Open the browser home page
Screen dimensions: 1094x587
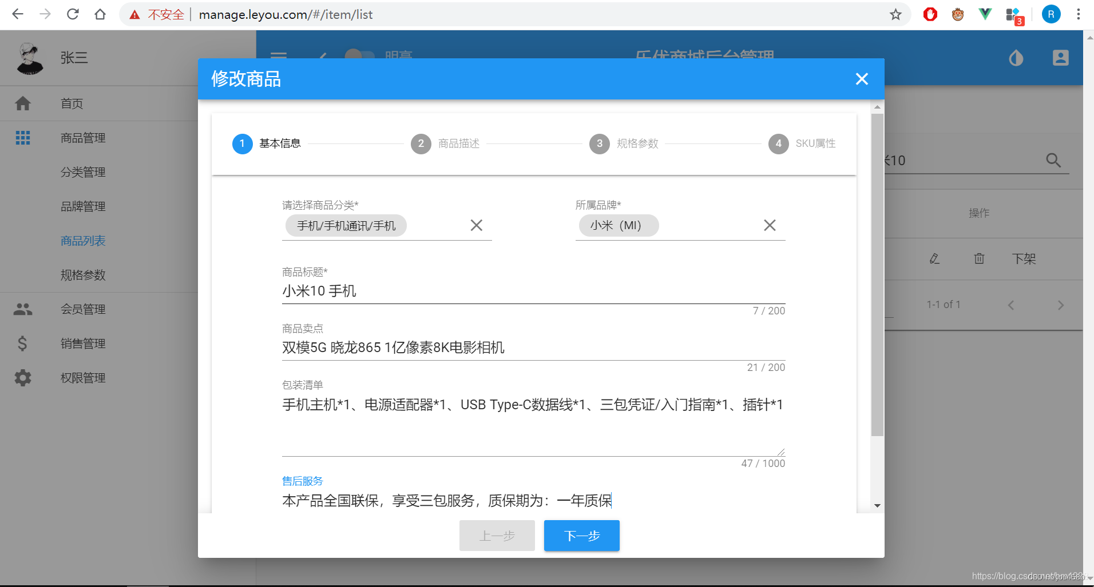100,14
